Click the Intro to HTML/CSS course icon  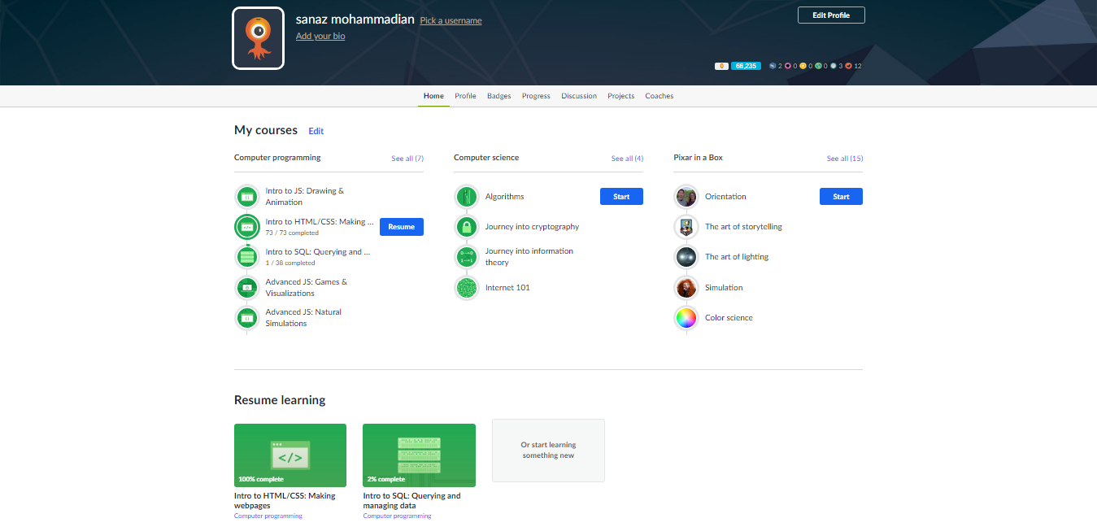point(247,227)
